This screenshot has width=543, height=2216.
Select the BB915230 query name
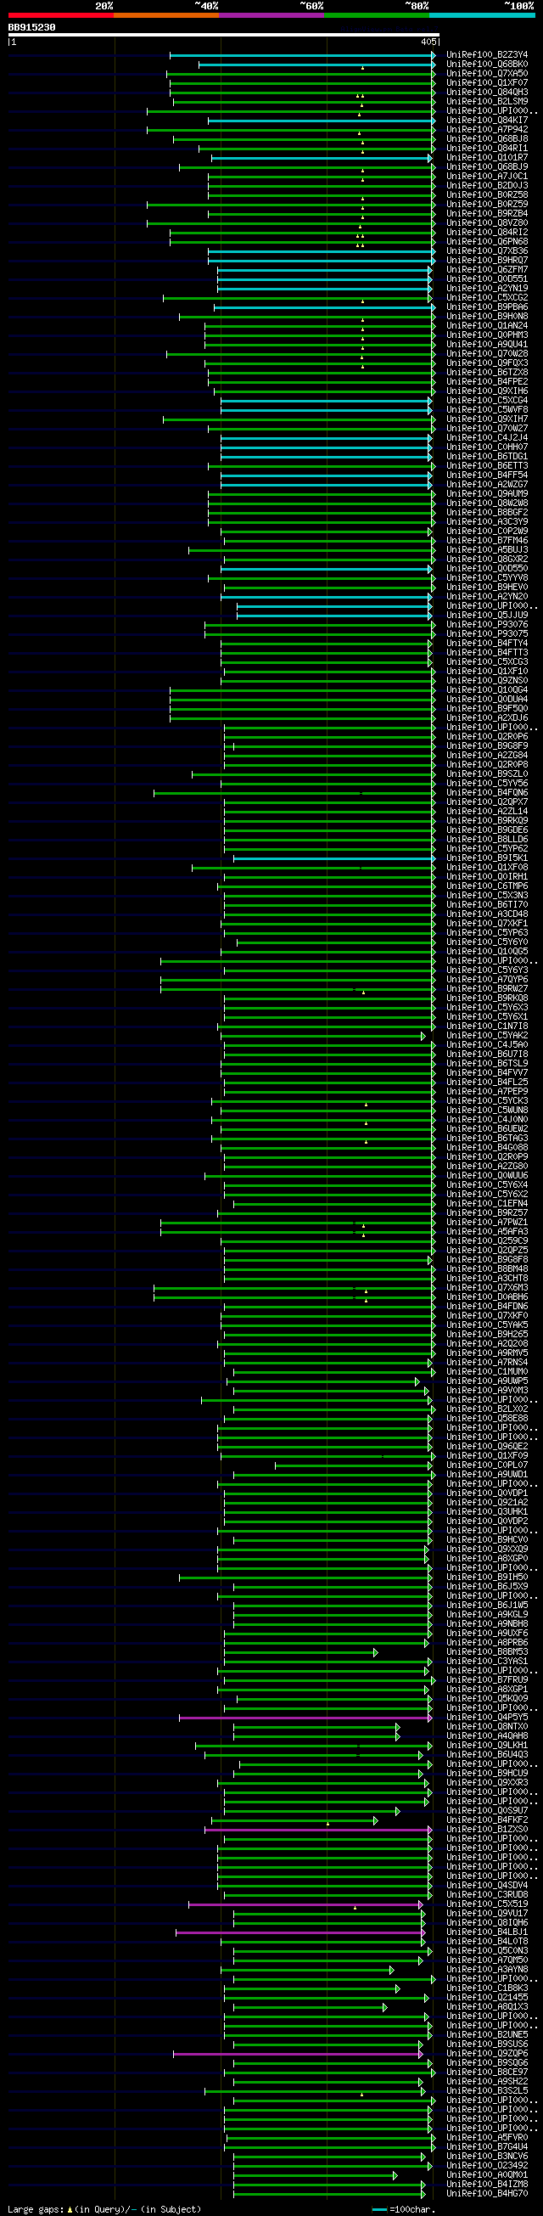[31, 27]
